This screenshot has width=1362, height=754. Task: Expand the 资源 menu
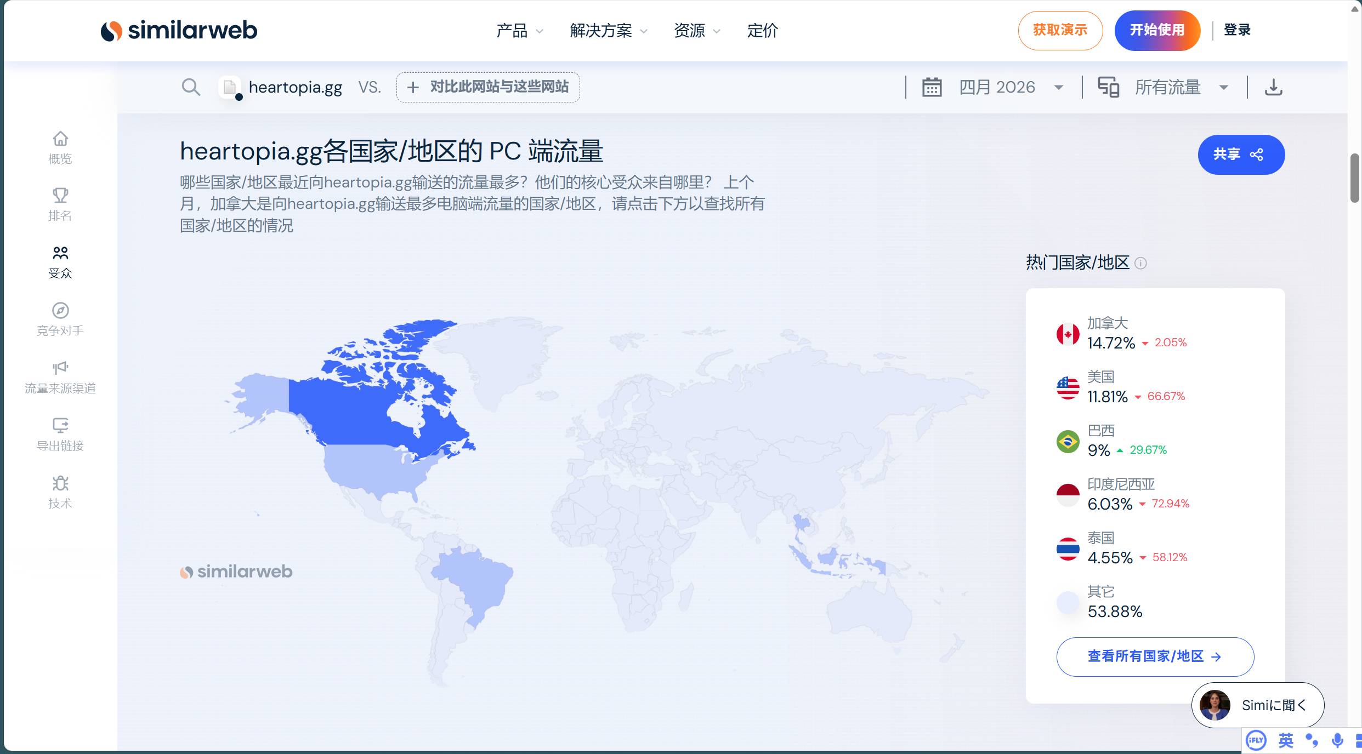(696, 31)
